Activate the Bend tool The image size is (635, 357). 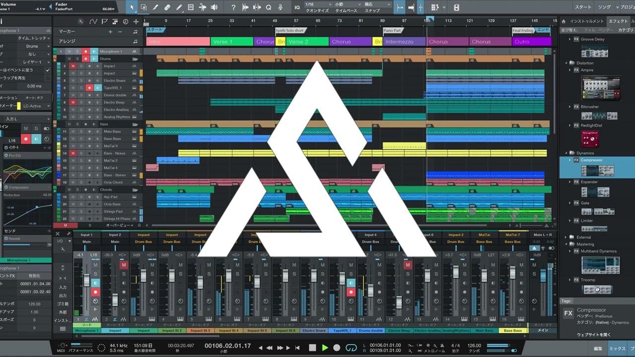[x=202, y=7]
